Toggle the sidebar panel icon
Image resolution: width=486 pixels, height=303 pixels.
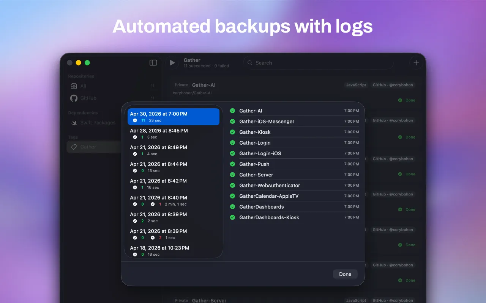(153, 62)
